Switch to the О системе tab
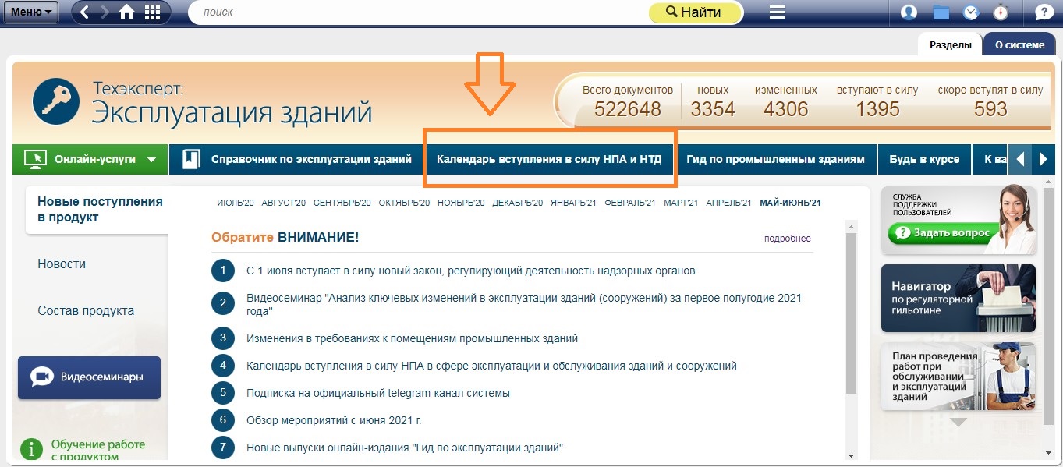Image resolution: width=1063 pixels, height=467 pixels. [x=1019, y=44]
